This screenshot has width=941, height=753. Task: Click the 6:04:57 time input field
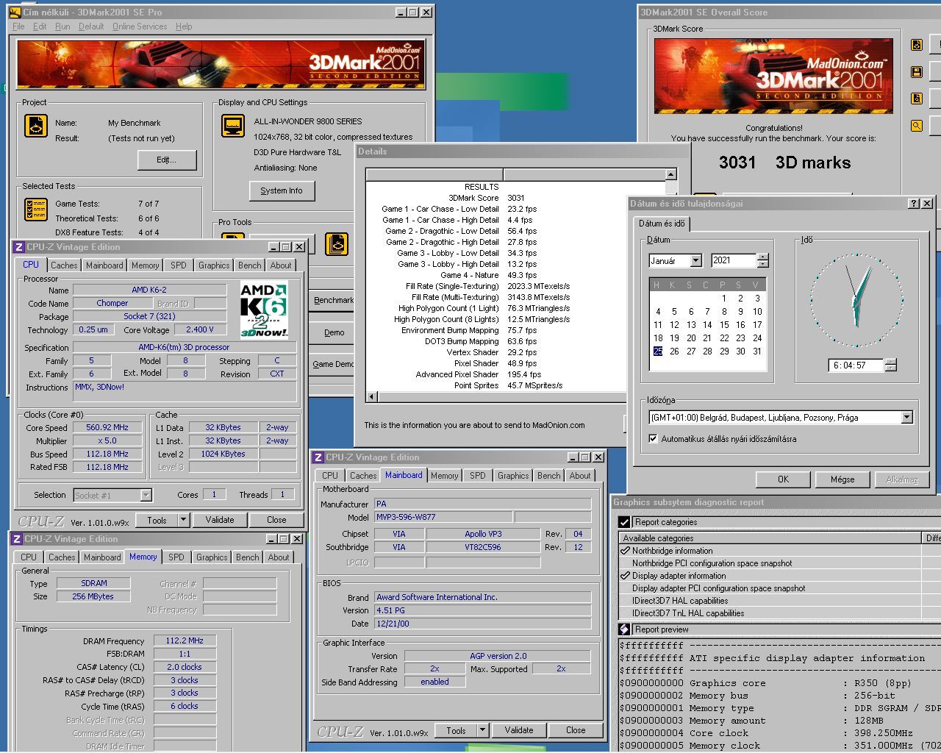pos(856,365)
